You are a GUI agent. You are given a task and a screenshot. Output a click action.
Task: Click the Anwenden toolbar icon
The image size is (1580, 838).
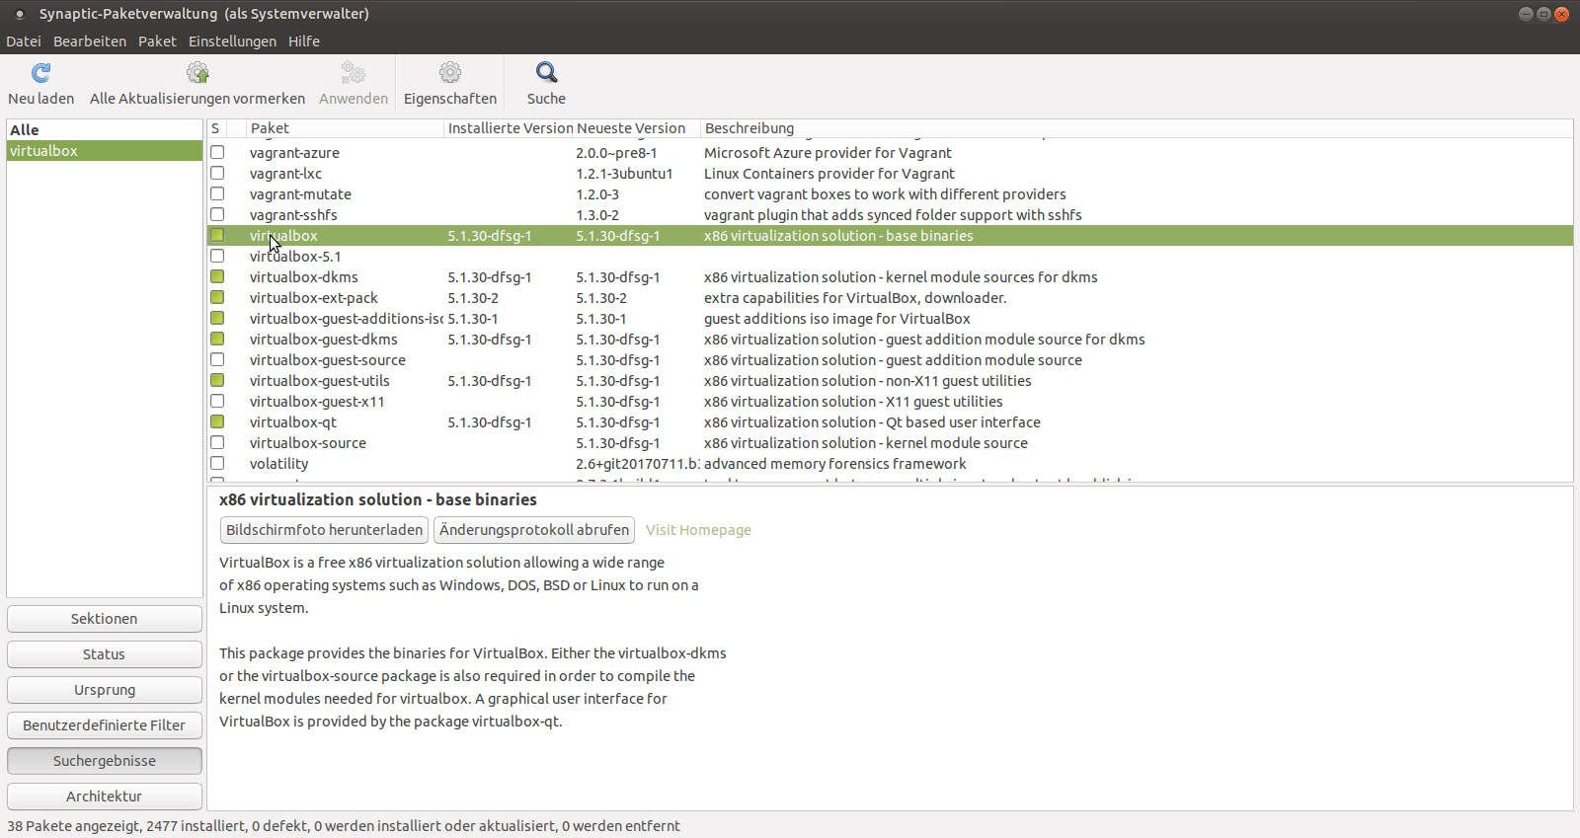pos(353,73)
